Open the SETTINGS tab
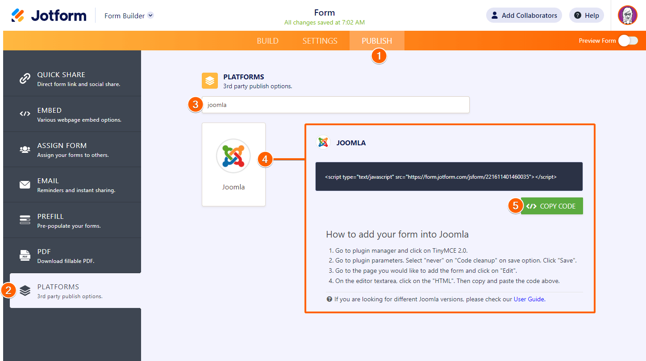The width and height of the screenshot is (646, 361). tap(320, 41)
